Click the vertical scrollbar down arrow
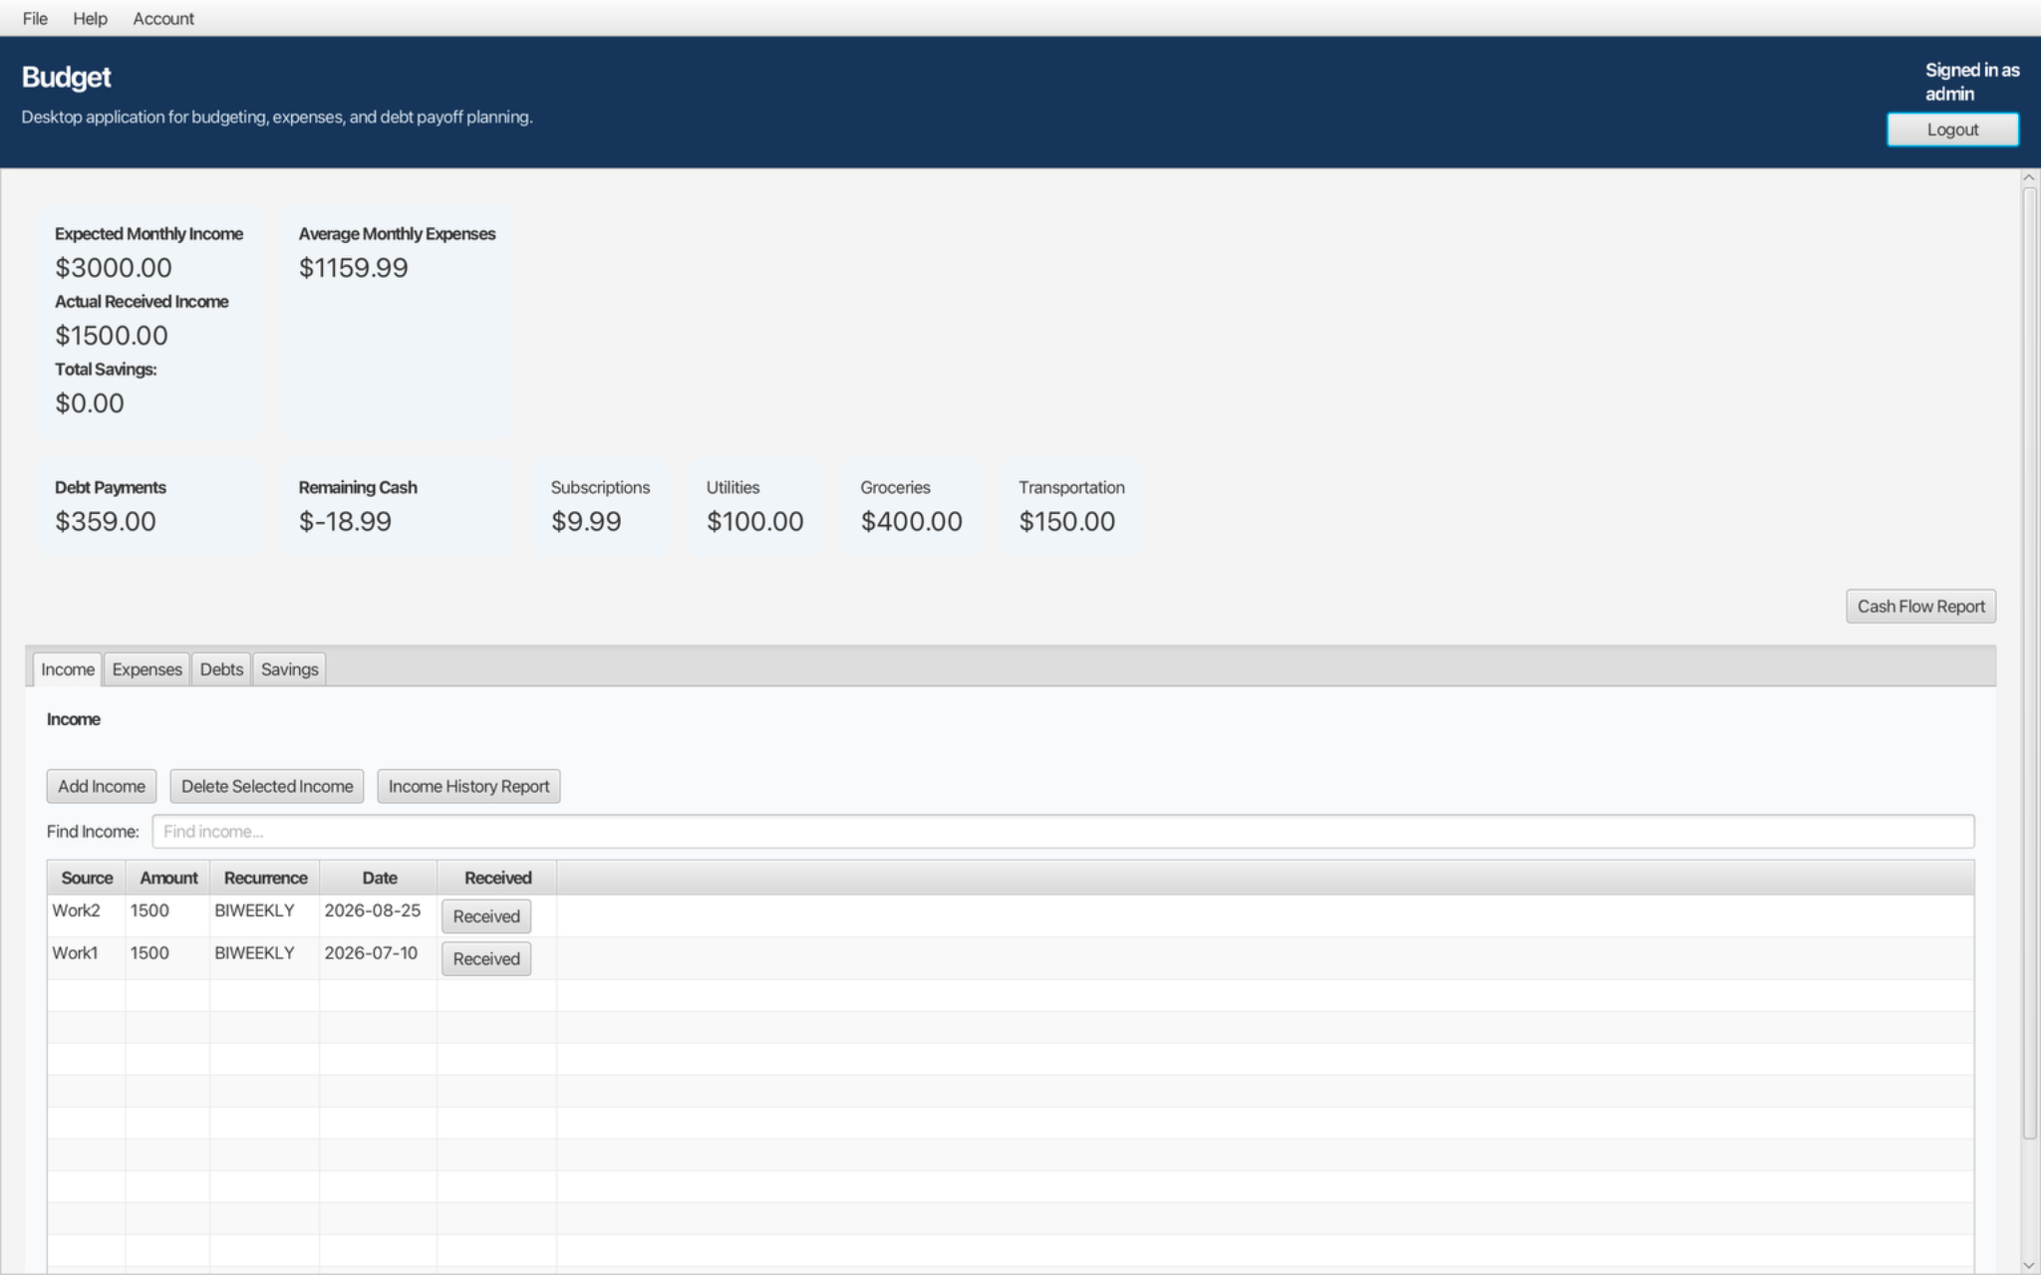Image resolution: width=2041 pixels, height=1275 pixels. click(x=2029, y=1265)
